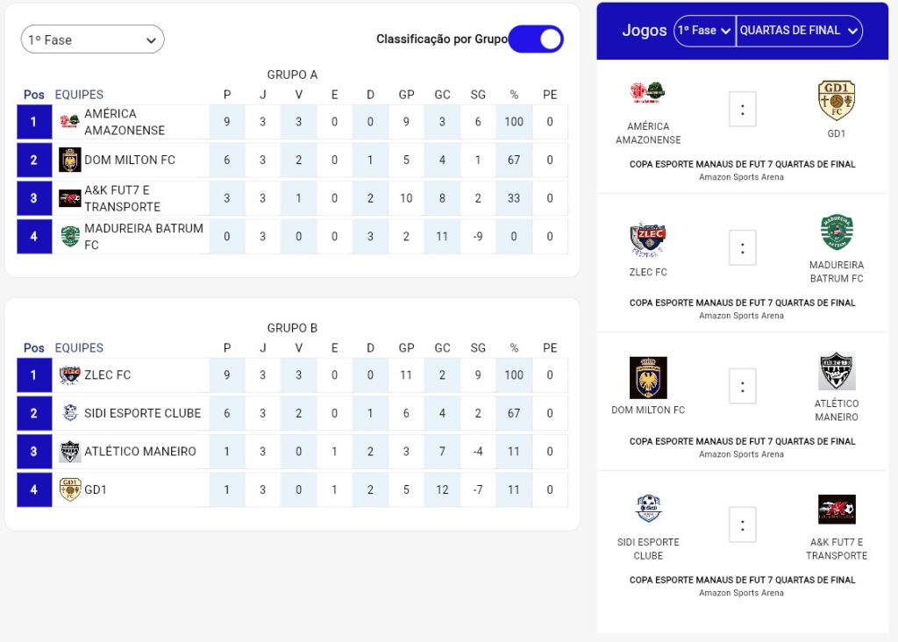Click América Amazonense logo in Grupo A table
Image resolution: width=898 pixels, height=642 pixels.
[x=70, y=122]
